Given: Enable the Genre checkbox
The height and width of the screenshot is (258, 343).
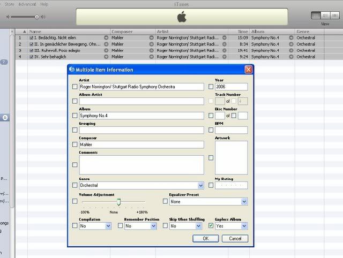Looking at the screenshot, I should 75,185.
